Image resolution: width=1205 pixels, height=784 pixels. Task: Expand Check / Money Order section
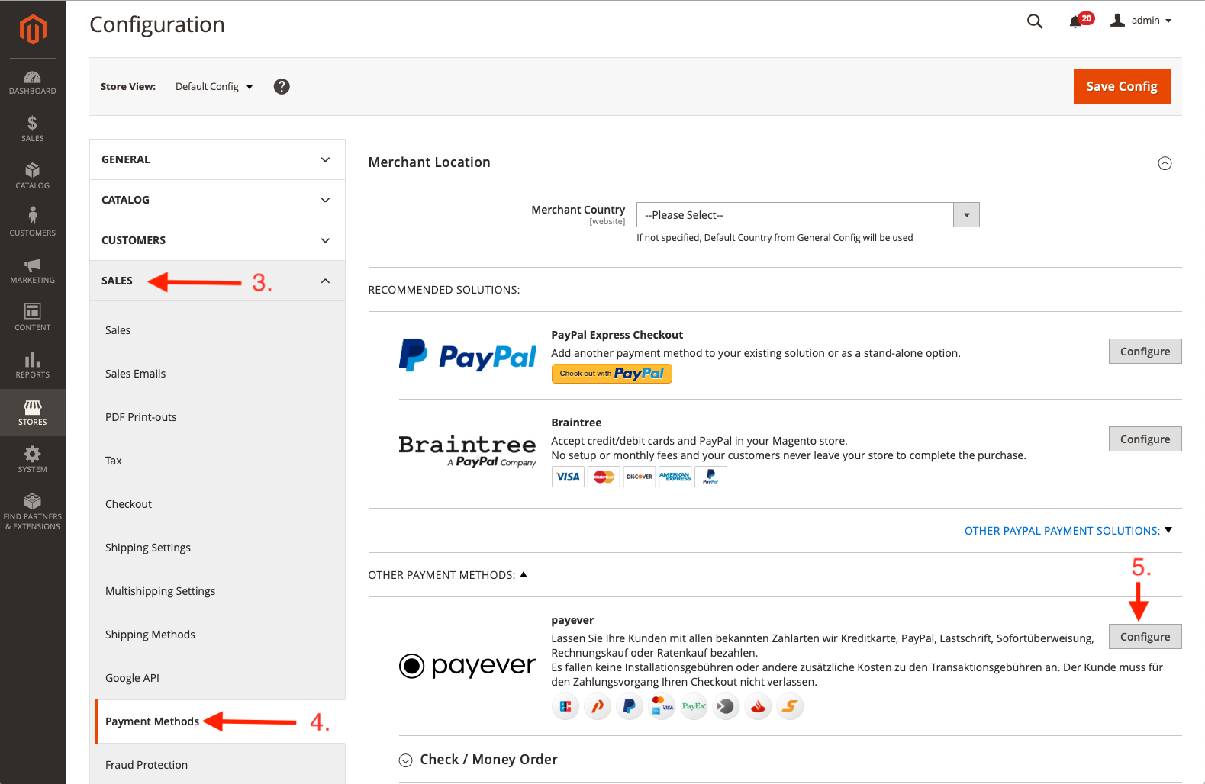pyautogui.click(x=478, y=760)
